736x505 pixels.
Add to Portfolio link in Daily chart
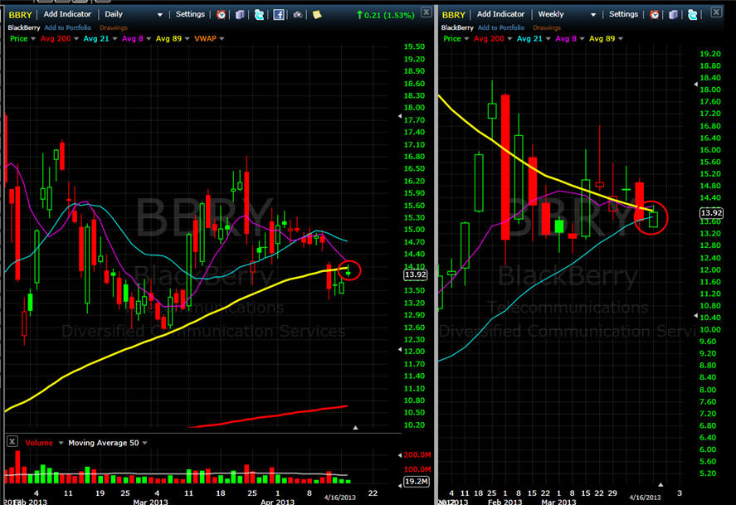coord(67,27)
